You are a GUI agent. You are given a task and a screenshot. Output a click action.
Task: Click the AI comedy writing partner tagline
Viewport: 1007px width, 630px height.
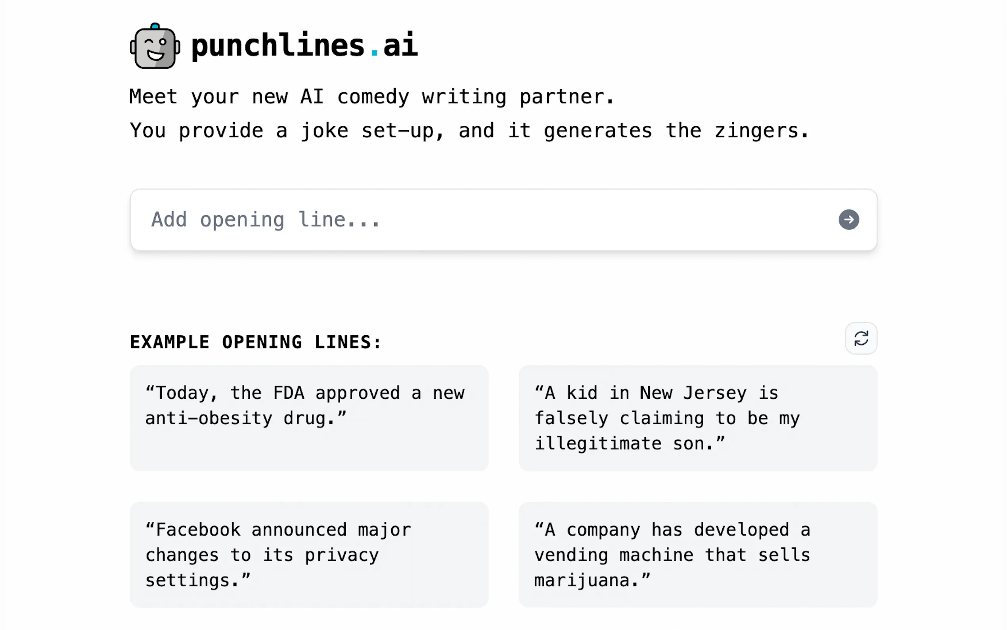pos(372,97)
